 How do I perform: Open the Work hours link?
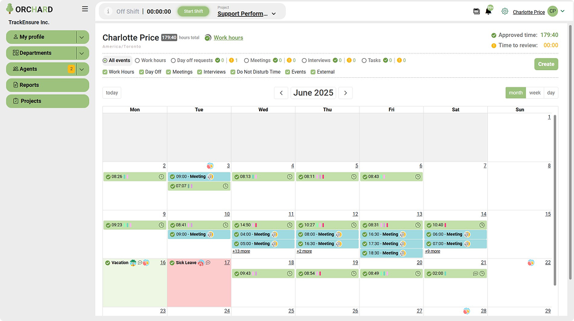pyautogui.click(x=228, y=37)
